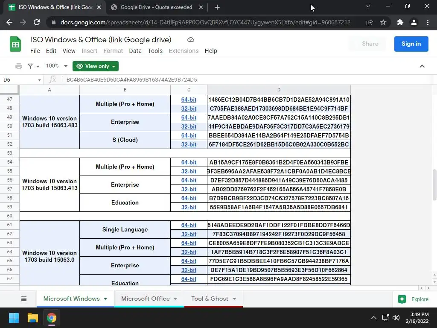Image resolution: width=437 pixels, height=328 pixels.
Task: Reload the page with refresh icon
Action: [37, 22]
